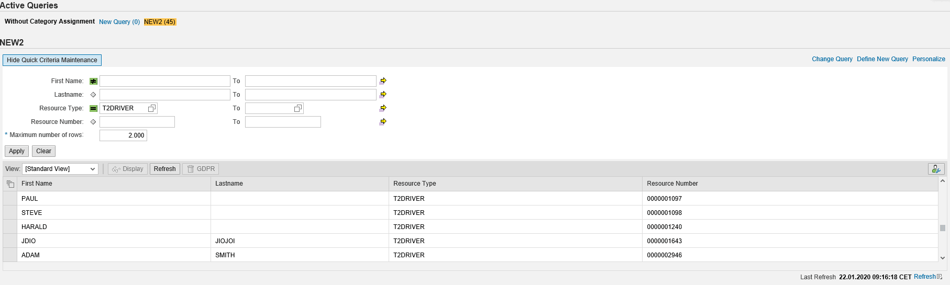Click First Name operator icon
The image size is (950, 285).
click(93, 81)
